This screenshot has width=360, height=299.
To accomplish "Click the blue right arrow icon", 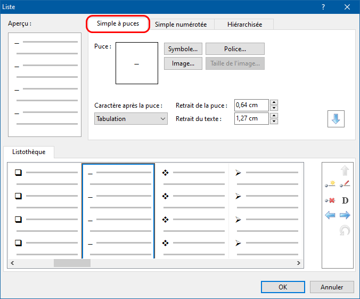I will [x=345, y=215].
